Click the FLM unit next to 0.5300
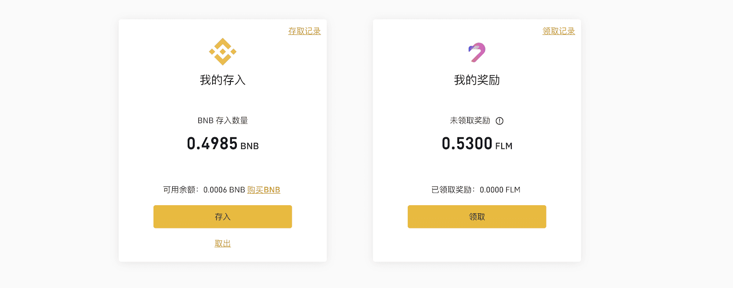 (504, 146)
